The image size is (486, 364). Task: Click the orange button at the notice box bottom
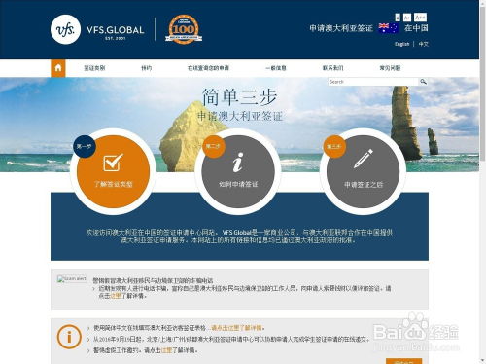click(403, 361)
